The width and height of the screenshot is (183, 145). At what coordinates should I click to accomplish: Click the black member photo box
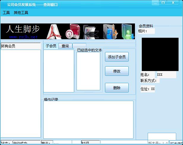160,54
